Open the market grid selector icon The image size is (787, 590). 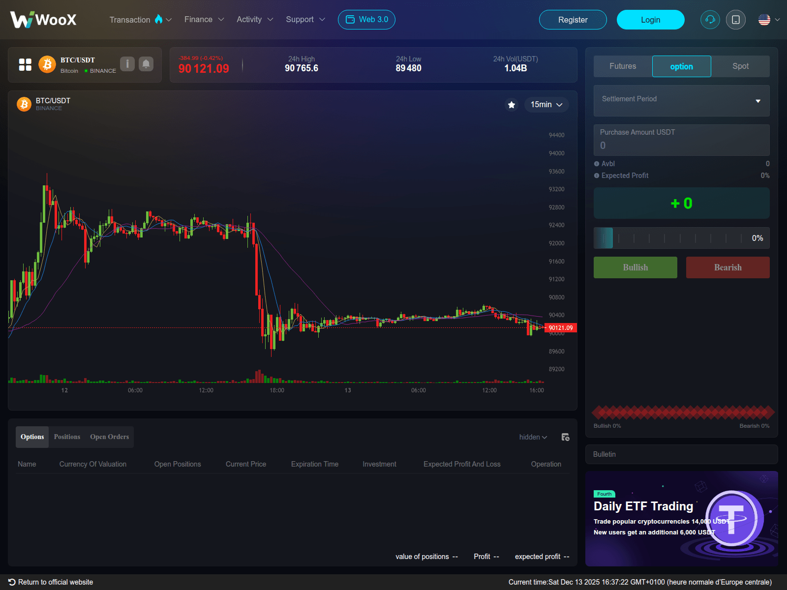tap(25, 64)
